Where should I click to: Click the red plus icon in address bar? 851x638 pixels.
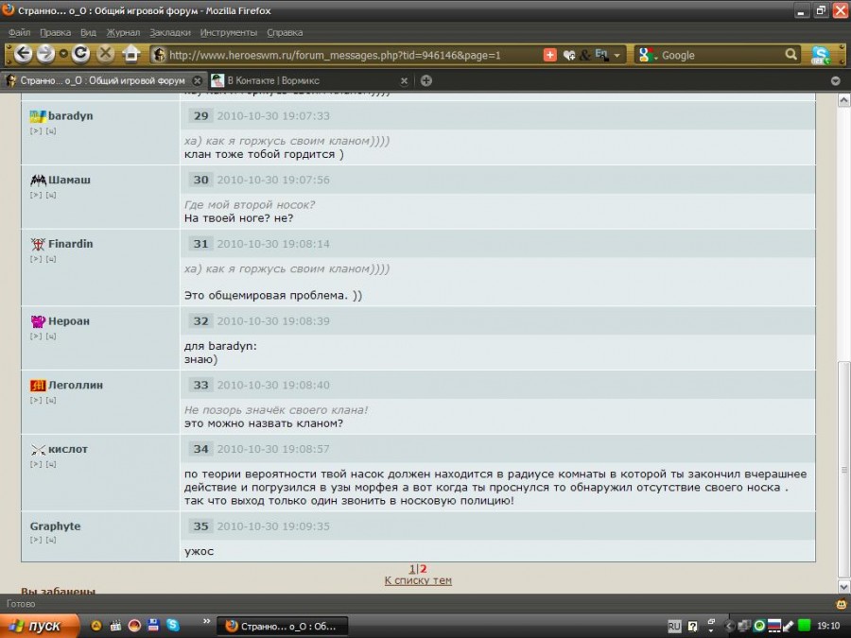[x=549, y=55]
